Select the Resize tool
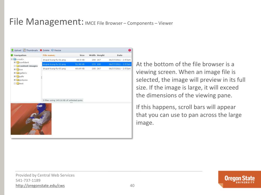Viewport: 261px width, 195px height. 56,50
